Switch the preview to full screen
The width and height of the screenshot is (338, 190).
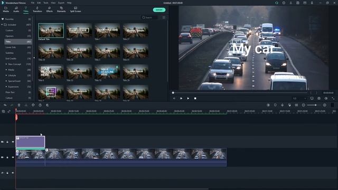click(x=333, y=99)
